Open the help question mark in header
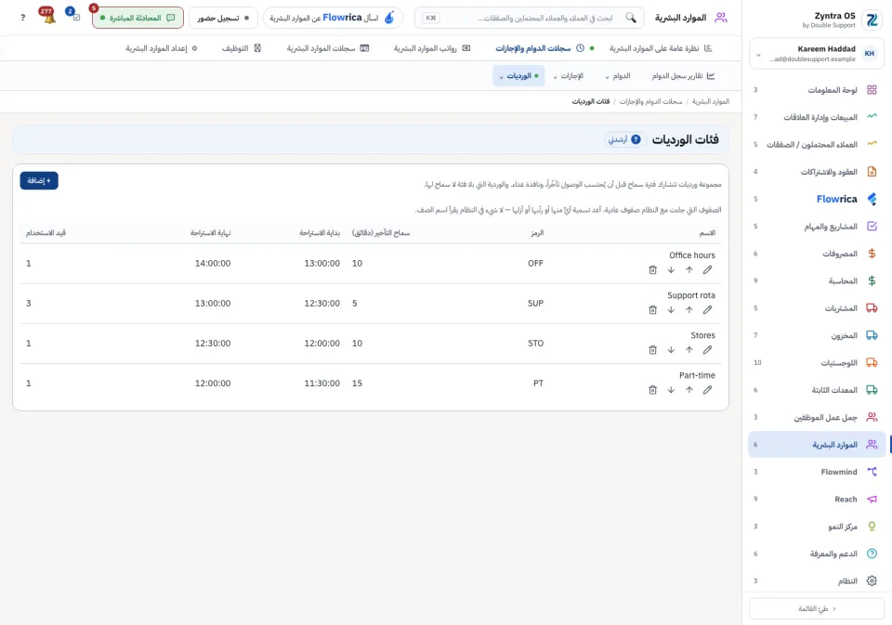 [x=22, y=18]
